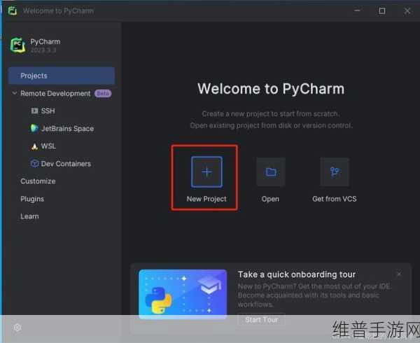Click the PyCharm logo in the sidebar
The width and height of the screenshot is (420, 343).
point(18,45)
